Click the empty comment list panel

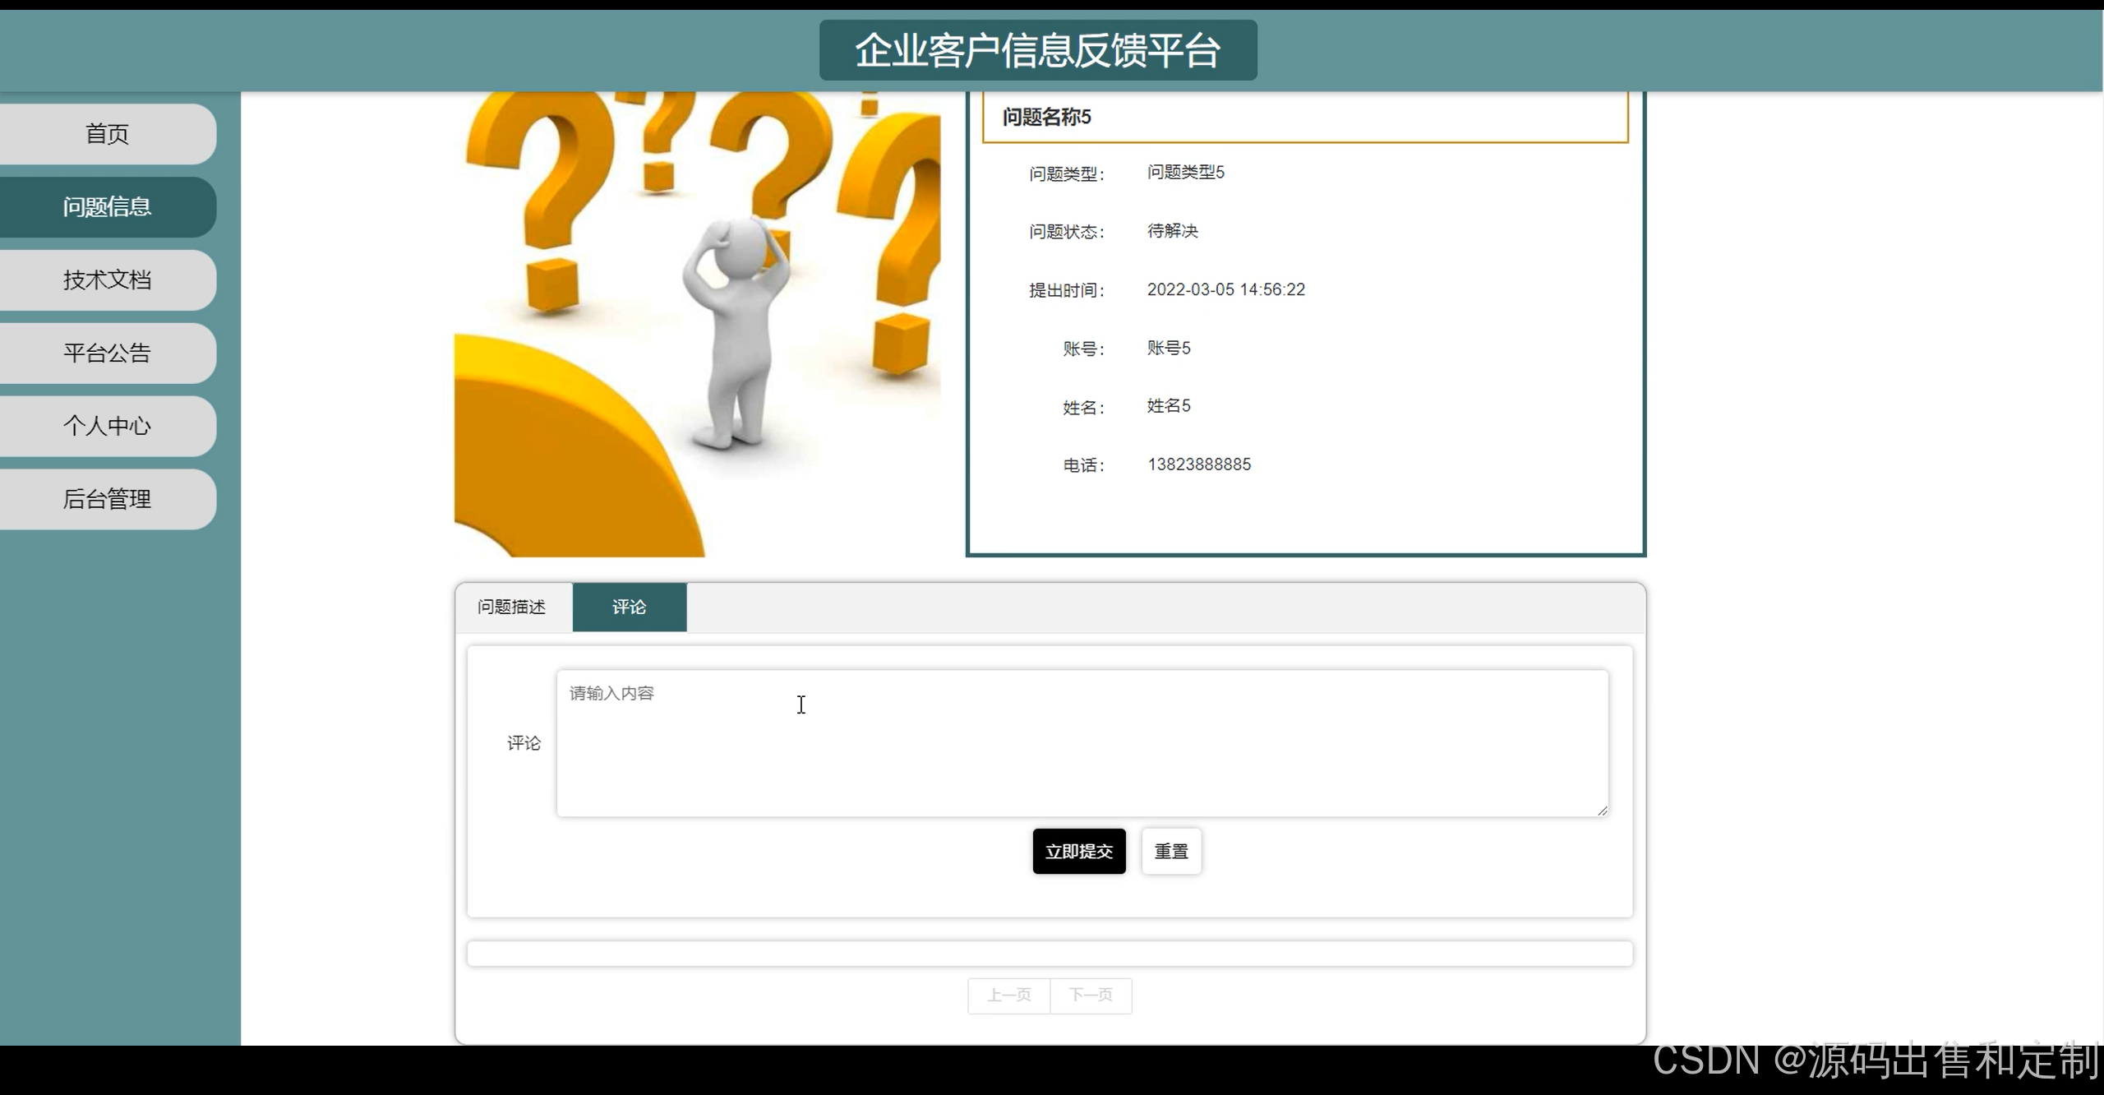pos(1049,954)
